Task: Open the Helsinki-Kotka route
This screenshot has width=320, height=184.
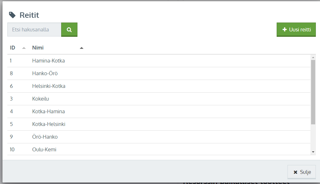Action: 49,86
